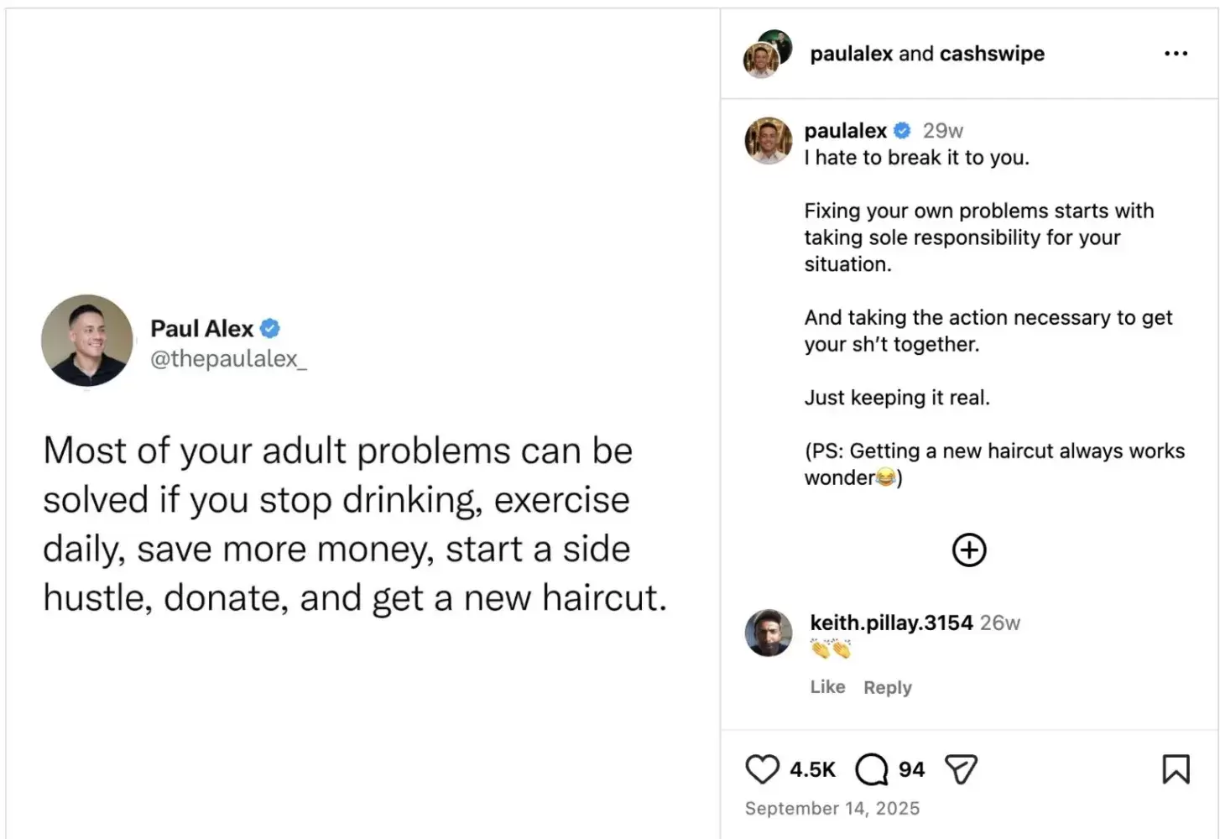Click Paul Alex's photo in the tweet image
This screenshot has height=839, width=1220.
pos(87,341)
